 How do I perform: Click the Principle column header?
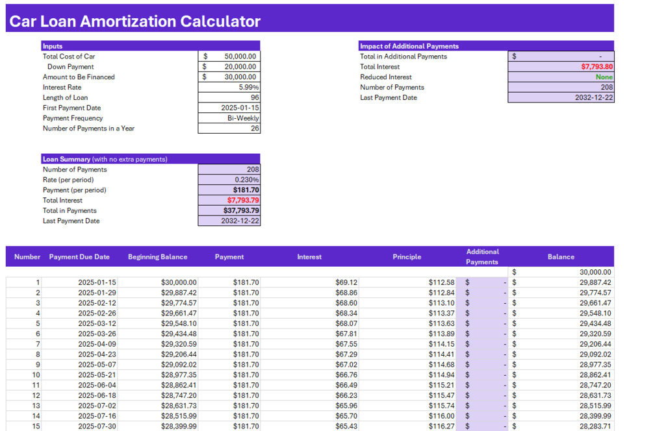point(407,256)
